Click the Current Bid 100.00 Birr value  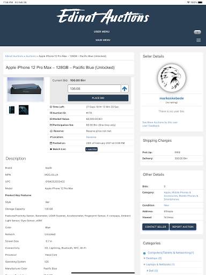click(x=78, y=81)
